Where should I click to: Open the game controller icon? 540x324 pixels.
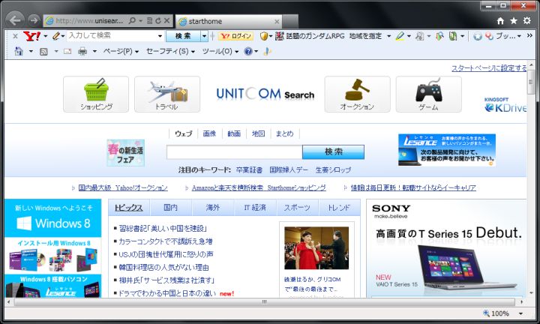click(x=428, y=90)
